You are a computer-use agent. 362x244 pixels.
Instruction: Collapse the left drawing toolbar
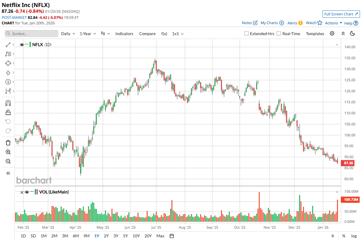(8, 173)
